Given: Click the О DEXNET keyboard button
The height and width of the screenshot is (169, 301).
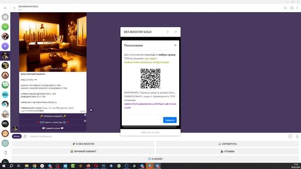Looking at the screenshot, I should 156,159.
